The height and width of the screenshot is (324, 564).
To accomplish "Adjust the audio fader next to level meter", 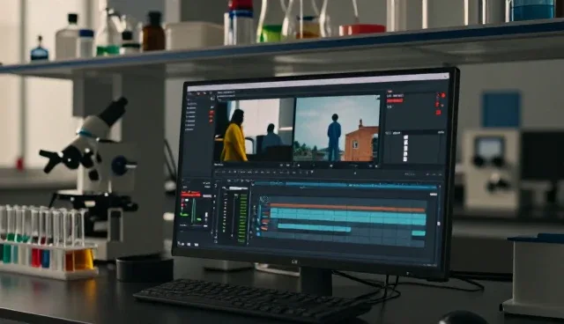I will (x=235, y=216).
